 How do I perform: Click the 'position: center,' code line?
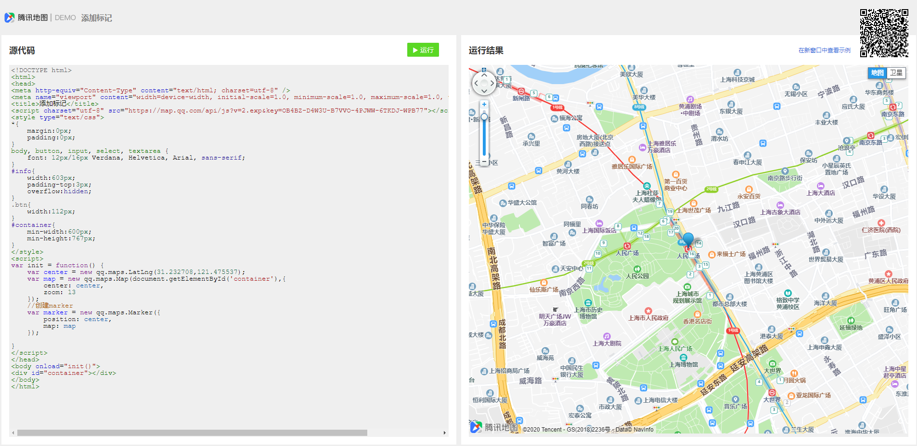77,319
